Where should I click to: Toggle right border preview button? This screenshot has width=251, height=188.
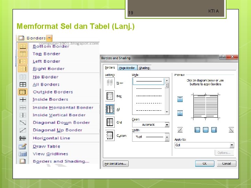[x=214, y=130]
